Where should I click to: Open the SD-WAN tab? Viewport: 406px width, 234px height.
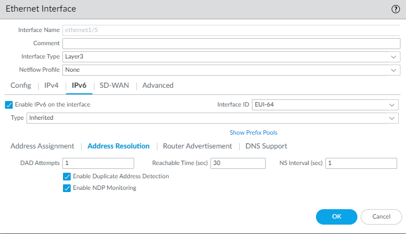tap(114, 86)
